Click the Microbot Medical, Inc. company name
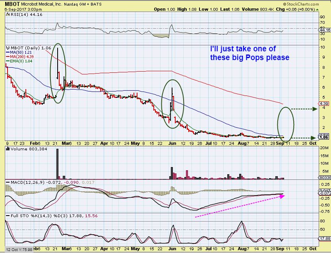The width and height of the screenshot is (331, 253). 42,4
